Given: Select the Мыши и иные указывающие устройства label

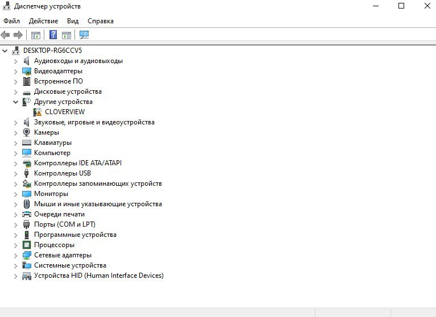Looking at the screenshot, I should click(98, 204).
